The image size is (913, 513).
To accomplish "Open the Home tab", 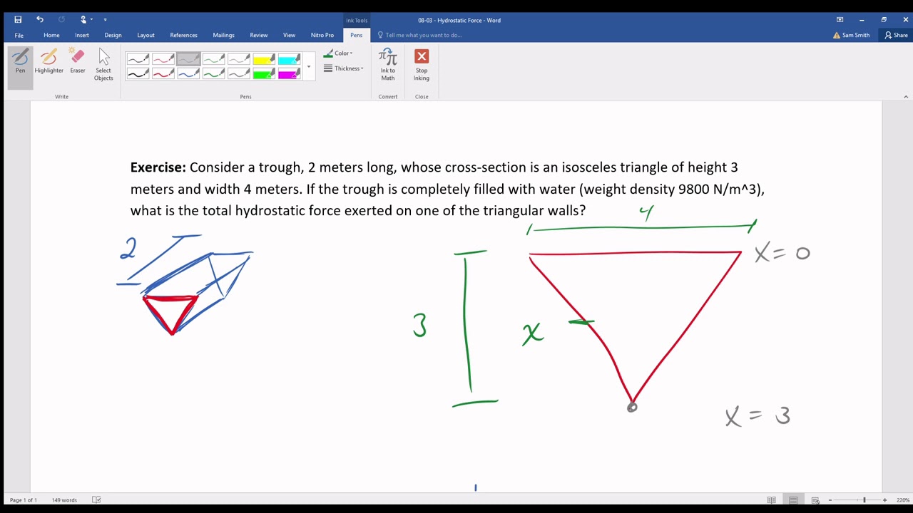I will point(51,35).
